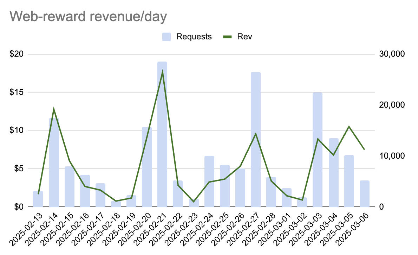
Task: Click the green Rev legend line swatch
Action: [x=228, y=37]
